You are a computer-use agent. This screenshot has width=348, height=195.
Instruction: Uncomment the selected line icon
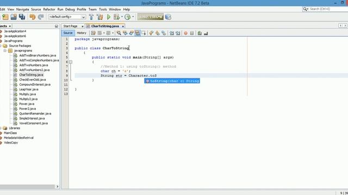pyautogui.click(x=206, y=33)
